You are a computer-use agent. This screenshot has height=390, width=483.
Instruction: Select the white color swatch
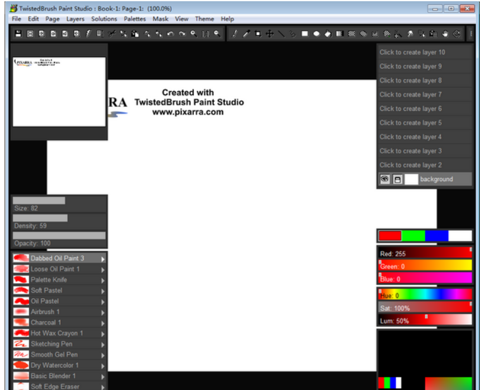pyautogui.click(x=460, y=236)
